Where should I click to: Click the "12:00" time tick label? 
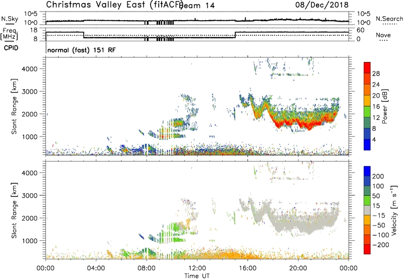[x=197, y=268]
